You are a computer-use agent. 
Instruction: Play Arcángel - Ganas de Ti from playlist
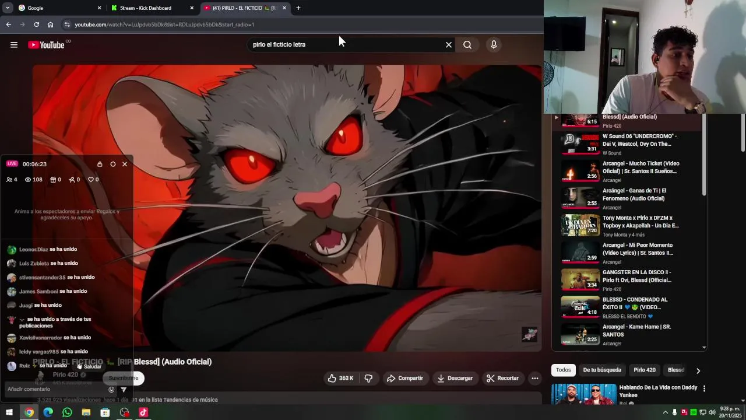pos(628,198)
